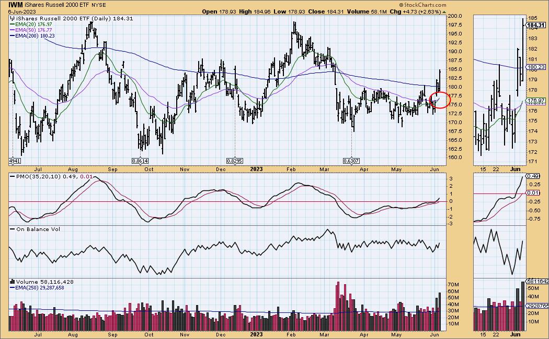Screen dimensions: 549x339
Task: Click the EMA(20) 176.97 legend entry
Action: pyautogui.click(x=33, y=25)
